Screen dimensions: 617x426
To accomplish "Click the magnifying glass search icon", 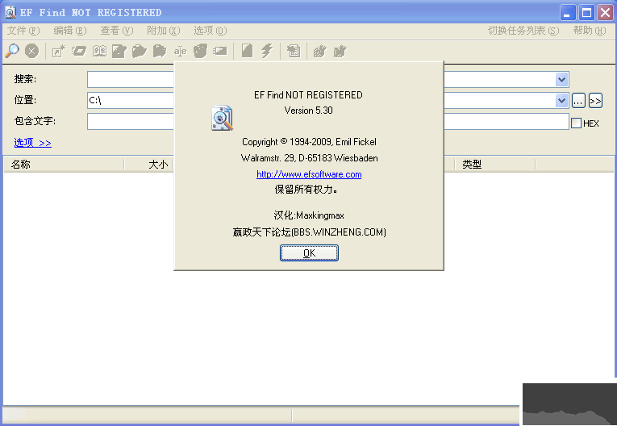I will [x=12, y=51].
